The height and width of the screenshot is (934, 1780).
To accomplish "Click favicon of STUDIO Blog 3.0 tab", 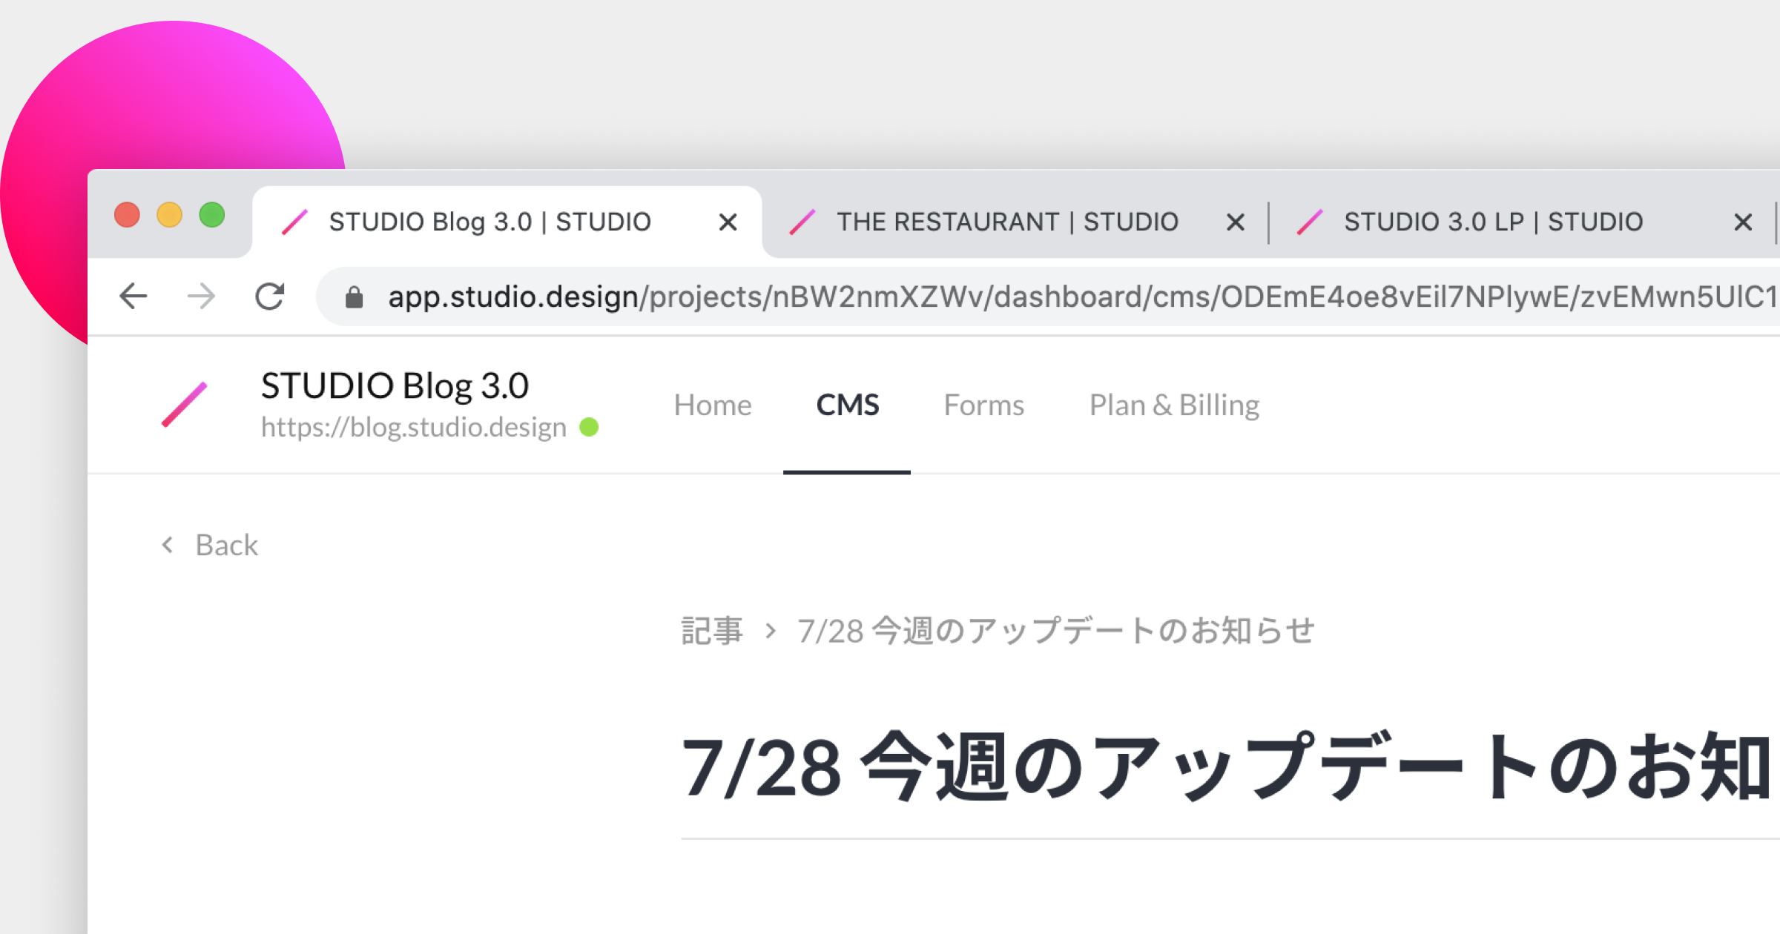I will point(294,222).
